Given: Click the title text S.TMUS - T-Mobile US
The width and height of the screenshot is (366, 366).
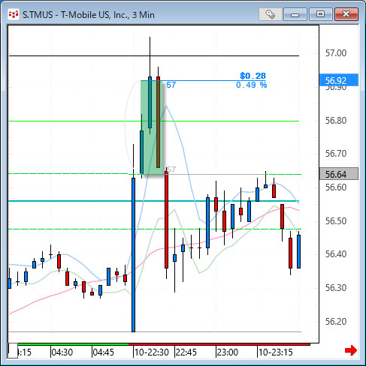Looking at the screenshot, I should click(88, 15).
